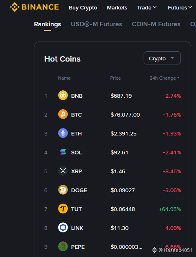Viewport: 196px width, 257px height.
Task: Open the TUT token icon
Action: pyautogui.click(x=63, y=209)
